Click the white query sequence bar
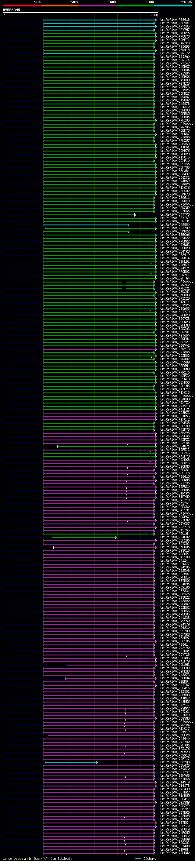The height and width of the screenshot is (861, 195). click(x=80, y=13)
